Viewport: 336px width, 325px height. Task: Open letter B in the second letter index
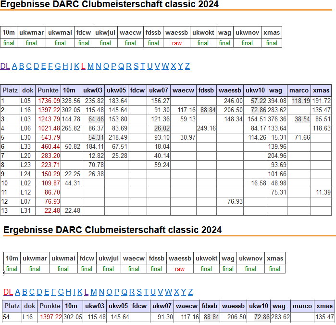[x=25, y=292]
